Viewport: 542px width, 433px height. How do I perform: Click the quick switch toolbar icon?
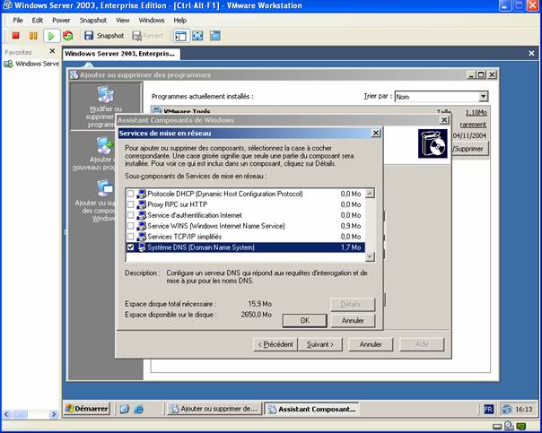(x=215, y=36)
